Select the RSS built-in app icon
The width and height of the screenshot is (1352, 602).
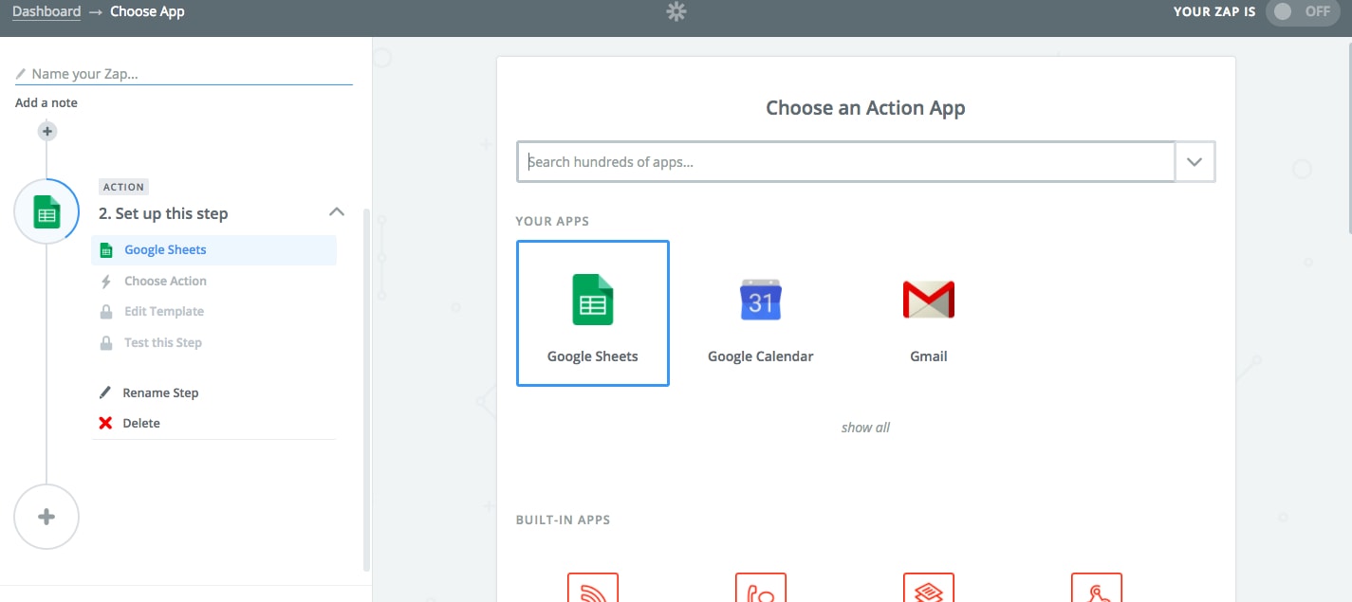tap(593, 588)
